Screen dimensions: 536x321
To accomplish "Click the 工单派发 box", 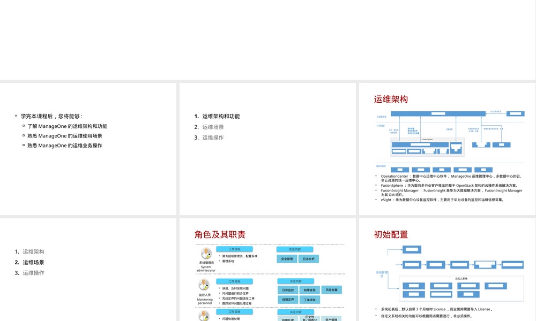I will 309,300.
